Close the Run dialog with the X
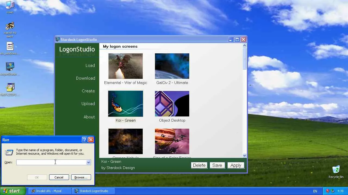This screenshot has height=195, width=348. click(91, 140)
